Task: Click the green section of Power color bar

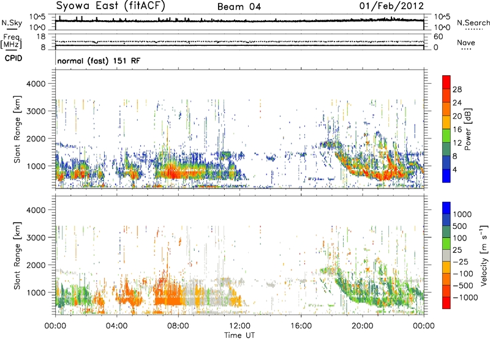Action: coord(447,136)
